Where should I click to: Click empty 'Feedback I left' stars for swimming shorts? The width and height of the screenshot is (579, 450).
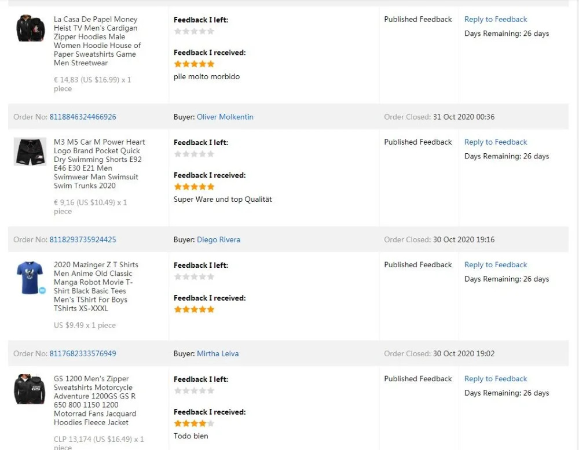point(194,154)
